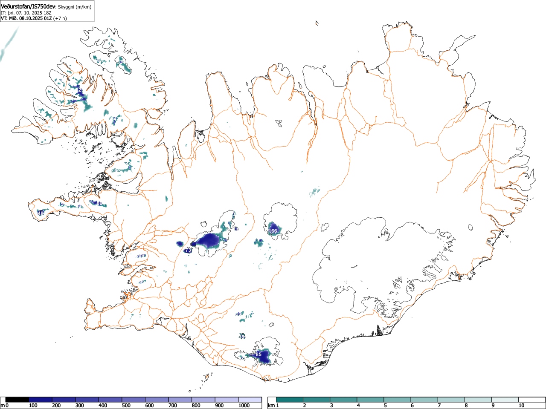Screen dimensions: 546x409
Task: Click the '280' value near the west coast
Action: tap(141, 256)
